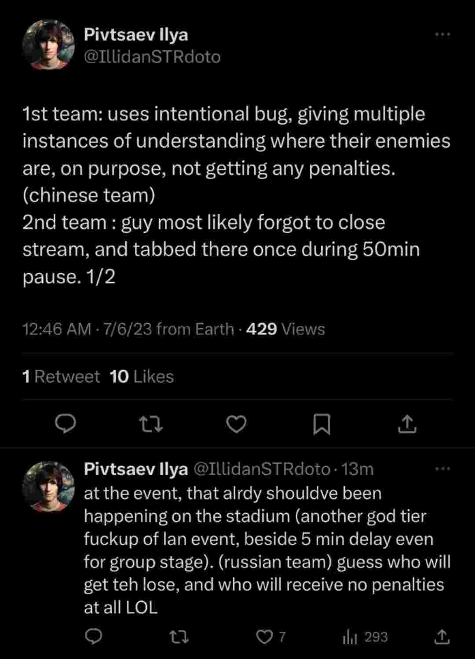This screenshot has width=475, height=659.
Task: Share the reply tweet
Action: [442, 637]
